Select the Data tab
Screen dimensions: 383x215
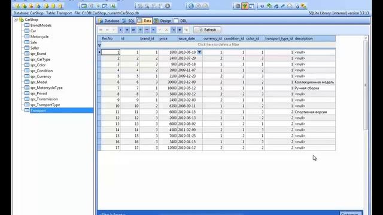pyautogui.click(x=144, y=21)
